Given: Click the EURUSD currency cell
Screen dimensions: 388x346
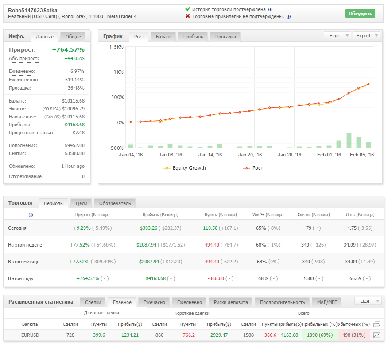Looking at the screenshot, I should [x=30, y=335].
